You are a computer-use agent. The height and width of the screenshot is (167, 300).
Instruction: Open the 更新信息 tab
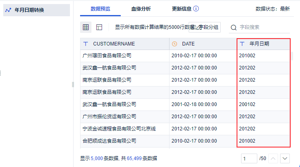(x=182, y=9)
